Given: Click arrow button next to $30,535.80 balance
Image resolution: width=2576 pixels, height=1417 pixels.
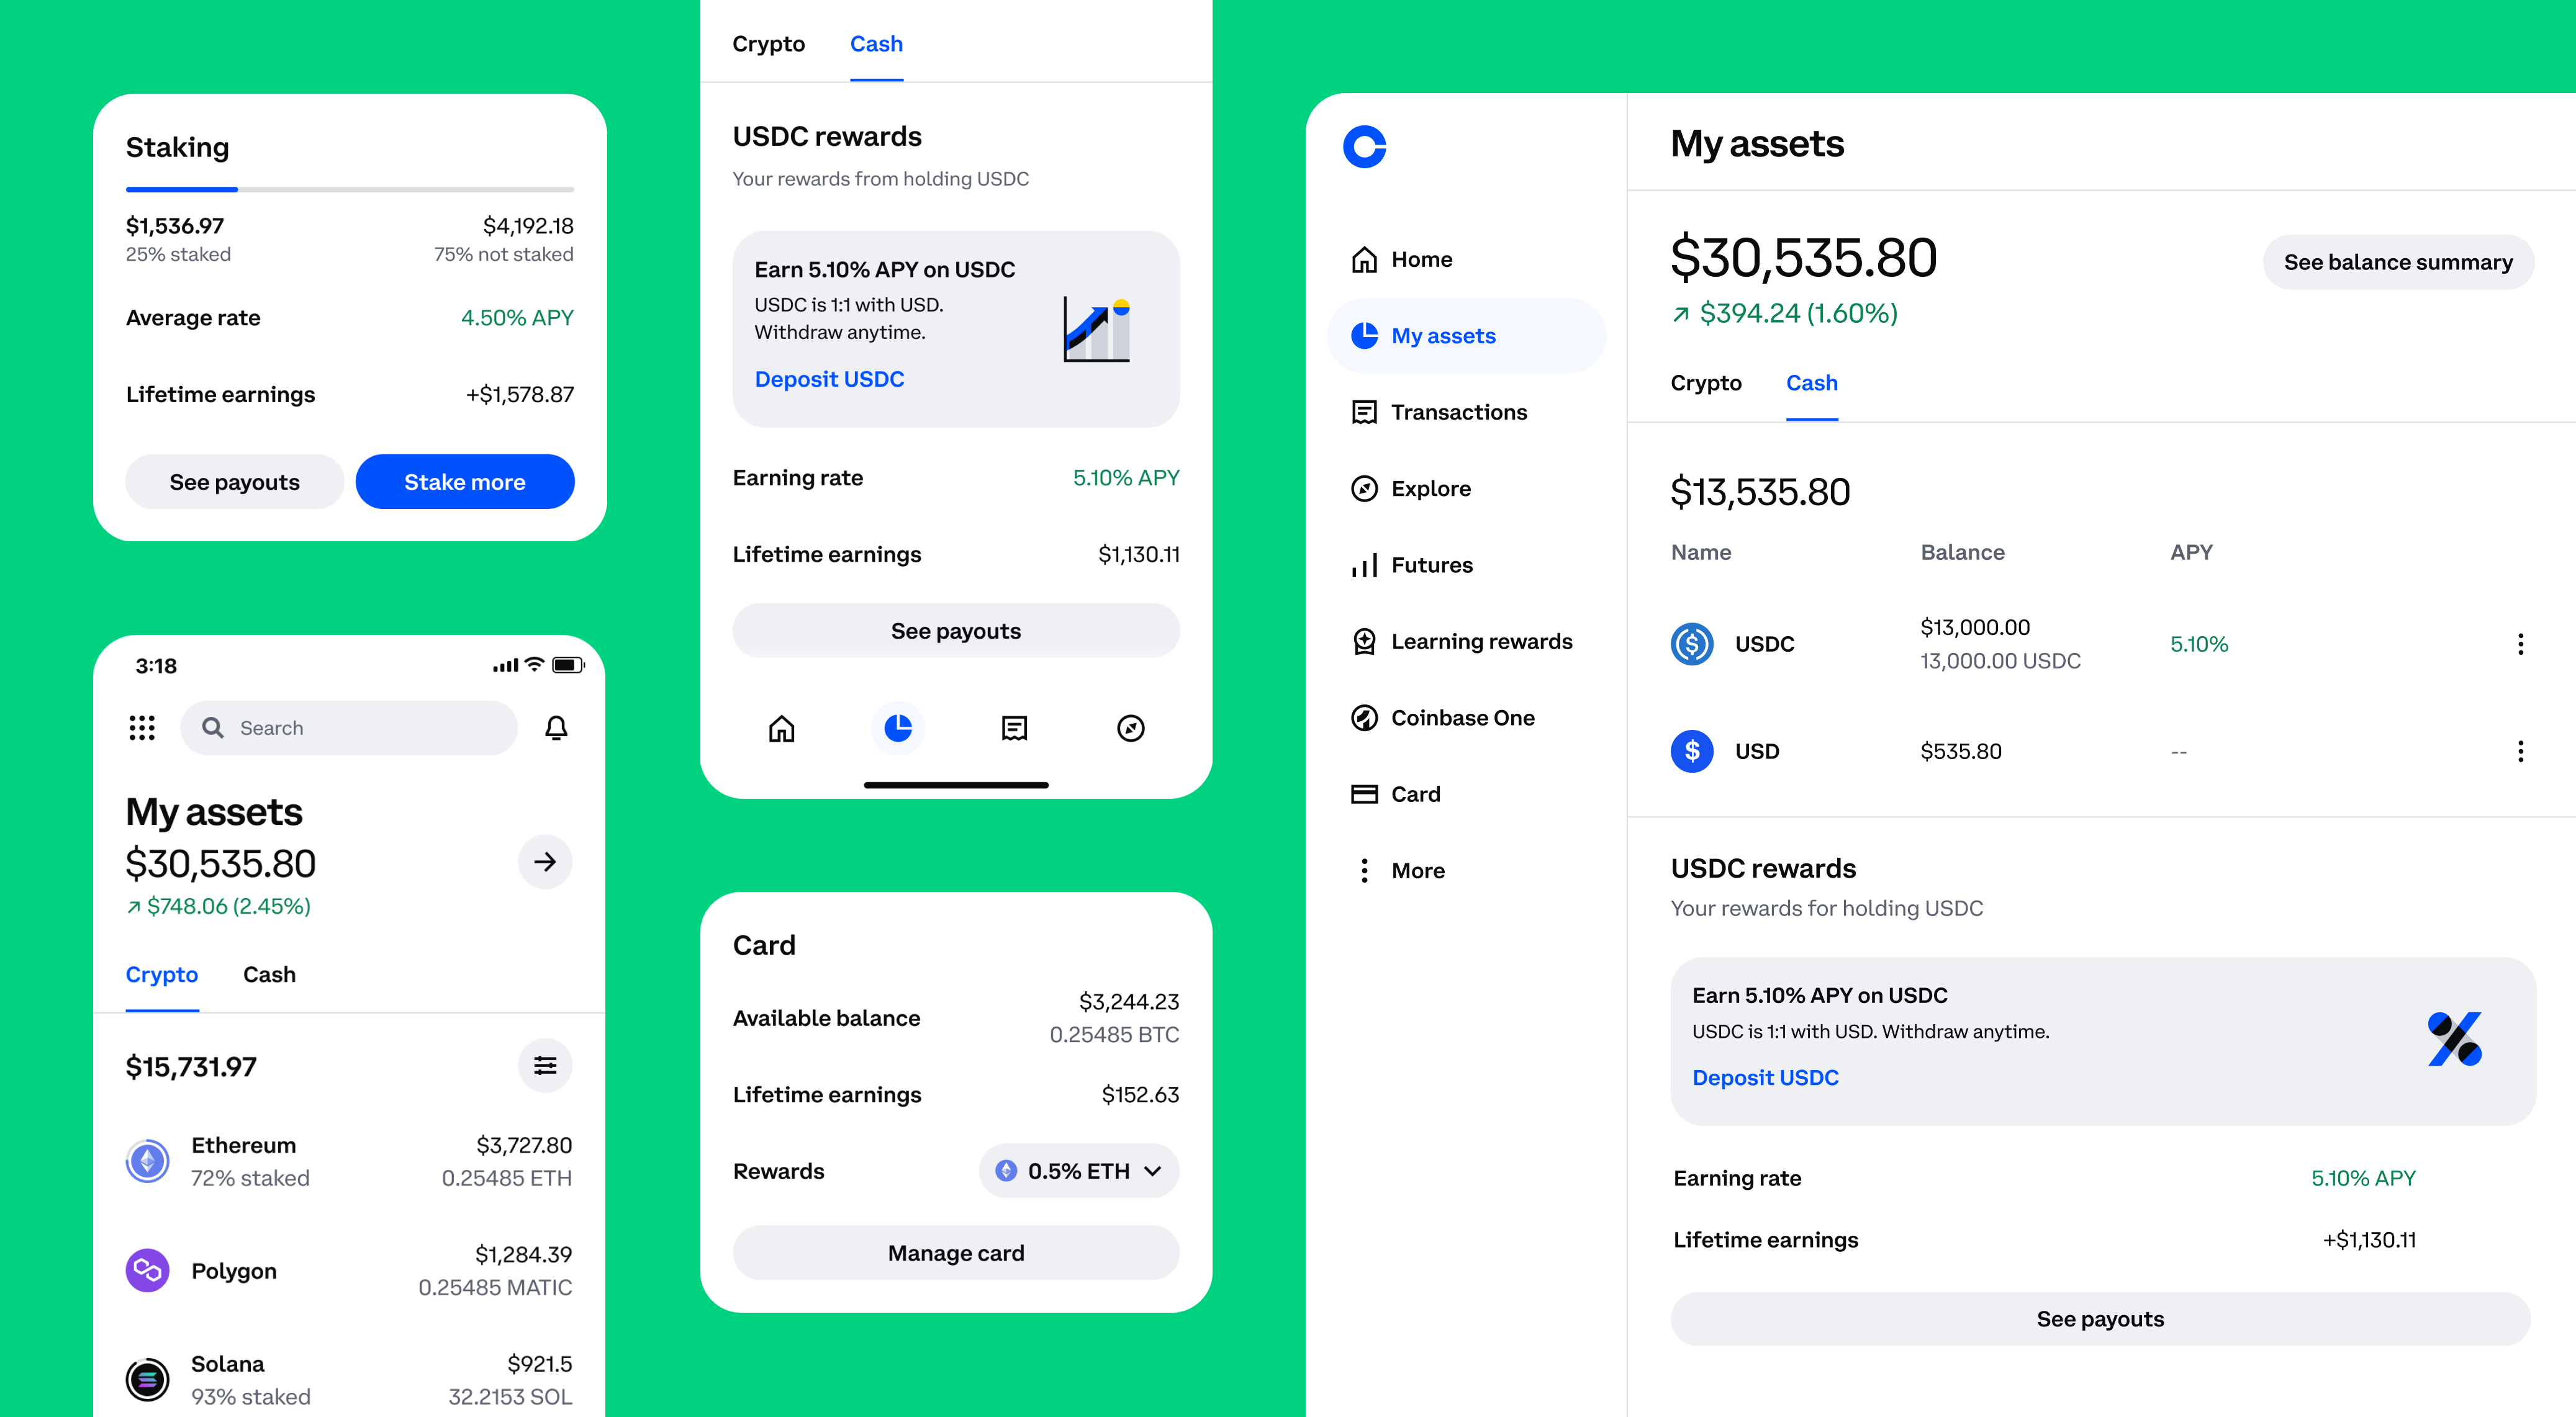Looking at the screenshot, I should point(545,862).
